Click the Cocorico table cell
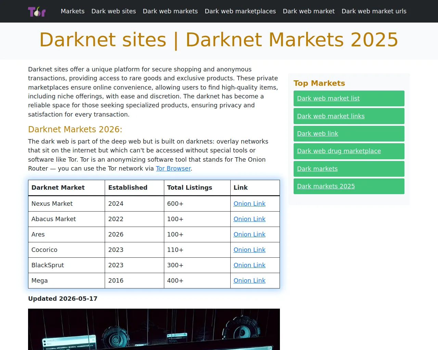The image size is (438, 350). click(x=67, y=250)
